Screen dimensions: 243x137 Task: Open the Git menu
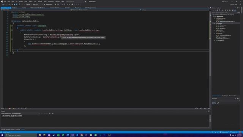coord(17,2)
